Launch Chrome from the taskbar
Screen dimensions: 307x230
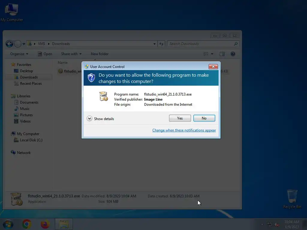tap(27, 224)
